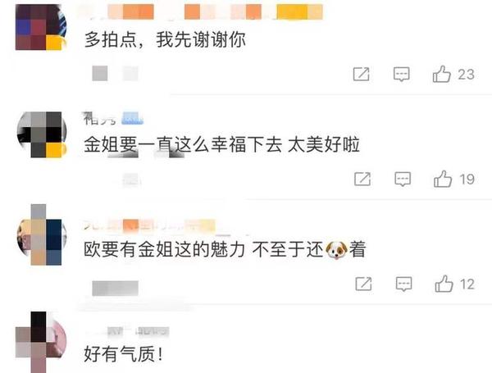Open avatar of 多拍点 commenter
This screenshot has width=492, height=373.
coord(41,27)
